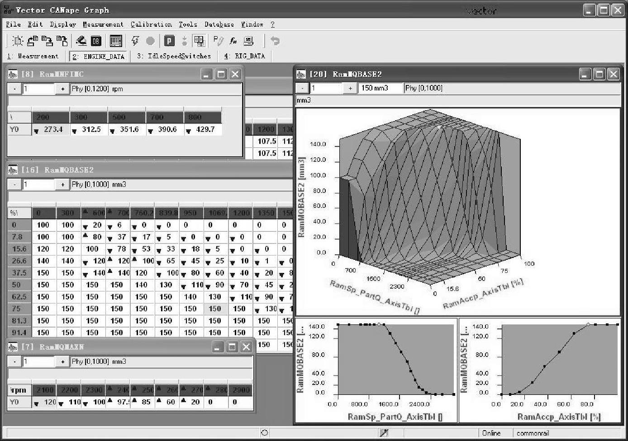This screenshot has height=441, width=628.
Task: Open the DB database toolbar icon
Action: [x=96, y=41]
